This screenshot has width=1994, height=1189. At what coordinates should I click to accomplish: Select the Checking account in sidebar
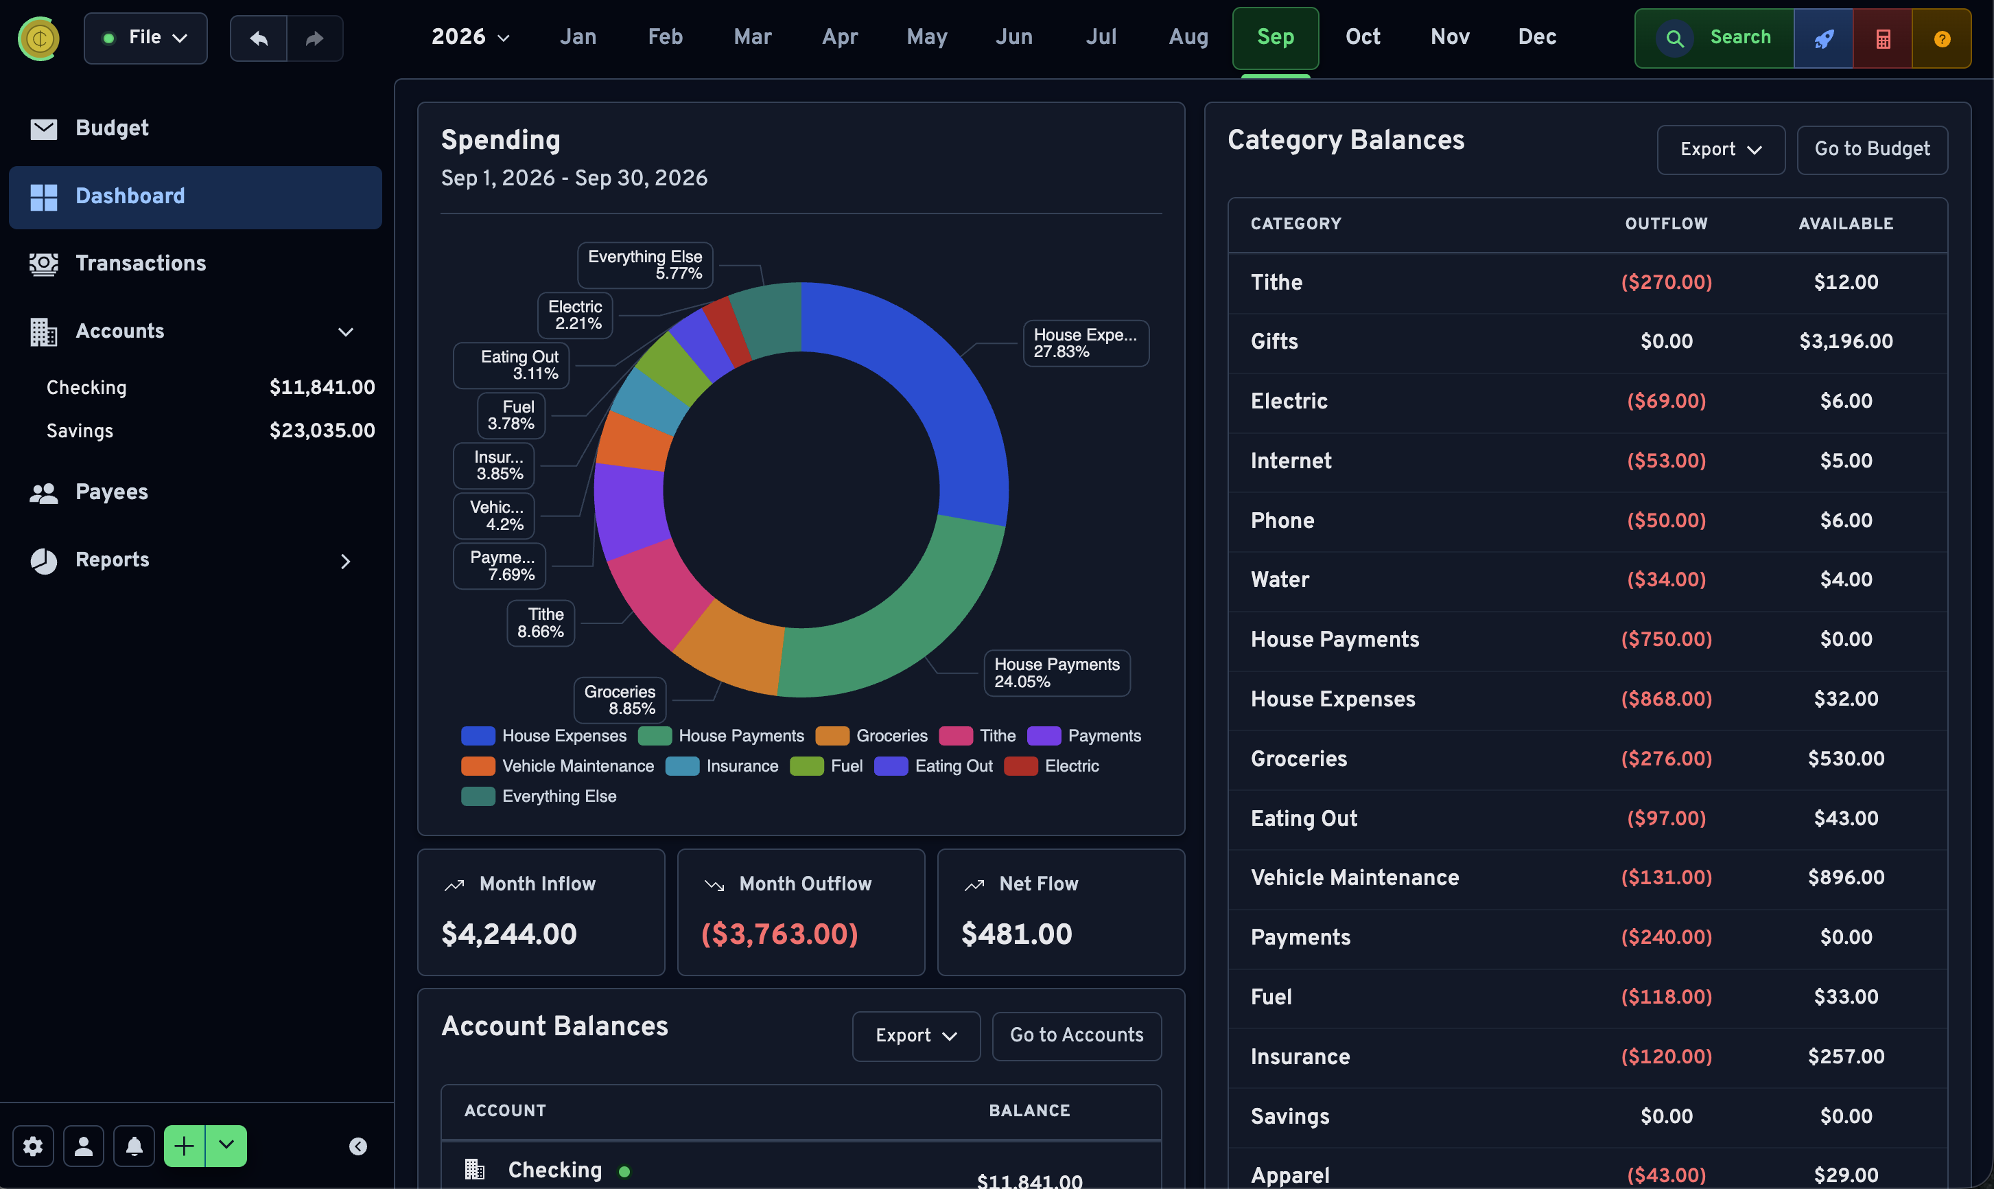click(x=210, y=388)
